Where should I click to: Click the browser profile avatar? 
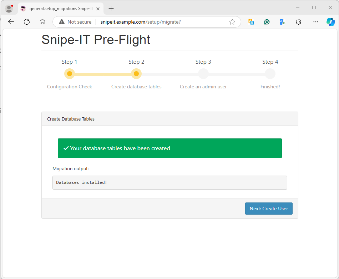(9, 9)
